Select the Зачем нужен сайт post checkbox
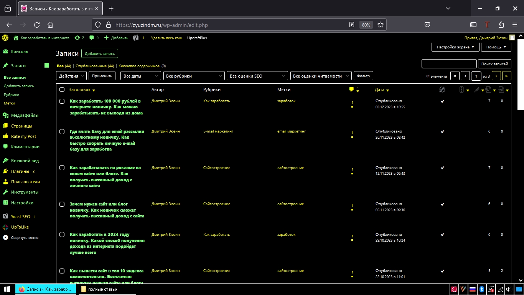 coord(62,204)
